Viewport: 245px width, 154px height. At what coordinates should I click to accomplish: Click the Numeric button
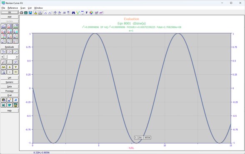[x=10, y=82]
